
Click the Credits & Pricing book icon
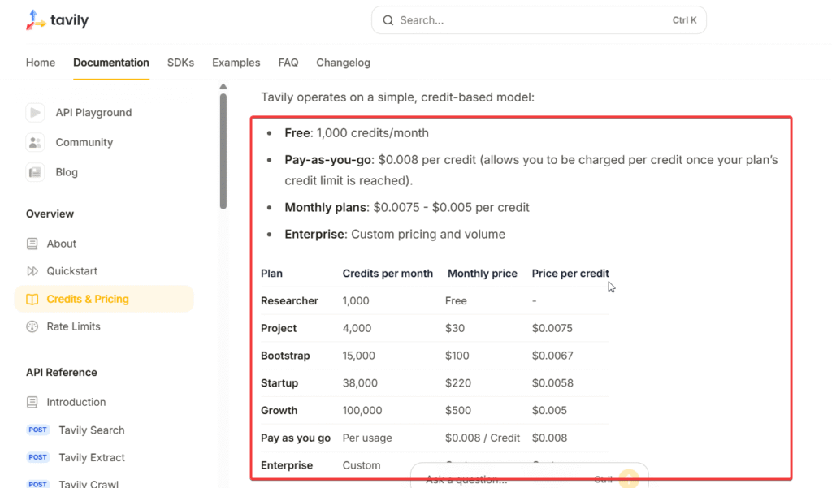32,299
